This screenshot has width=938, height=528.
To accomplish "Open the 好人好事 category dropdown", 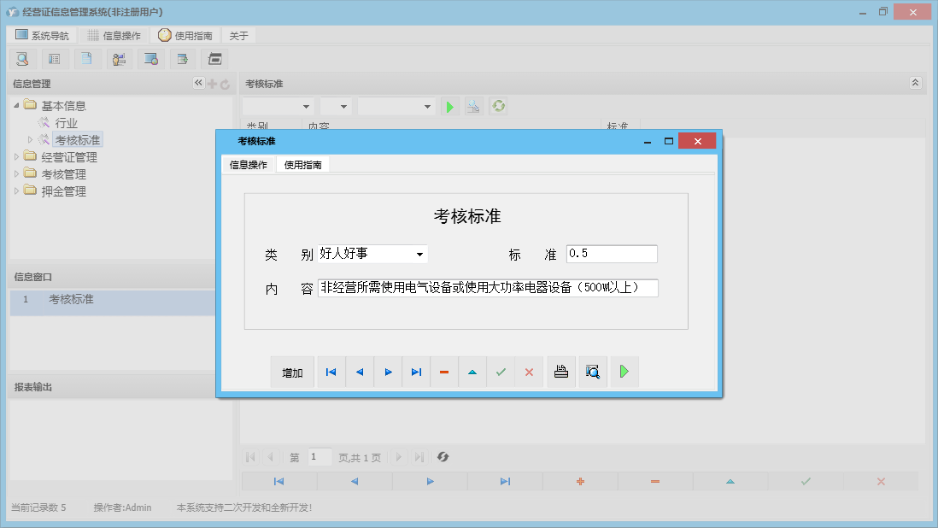I will pos(419,254).
